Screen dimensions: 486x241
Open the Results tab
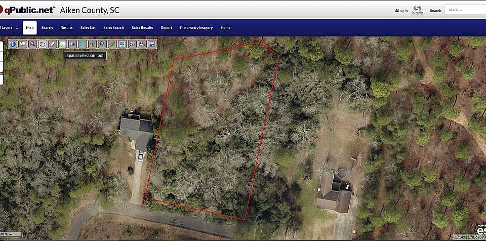click(x=66, y=28)
